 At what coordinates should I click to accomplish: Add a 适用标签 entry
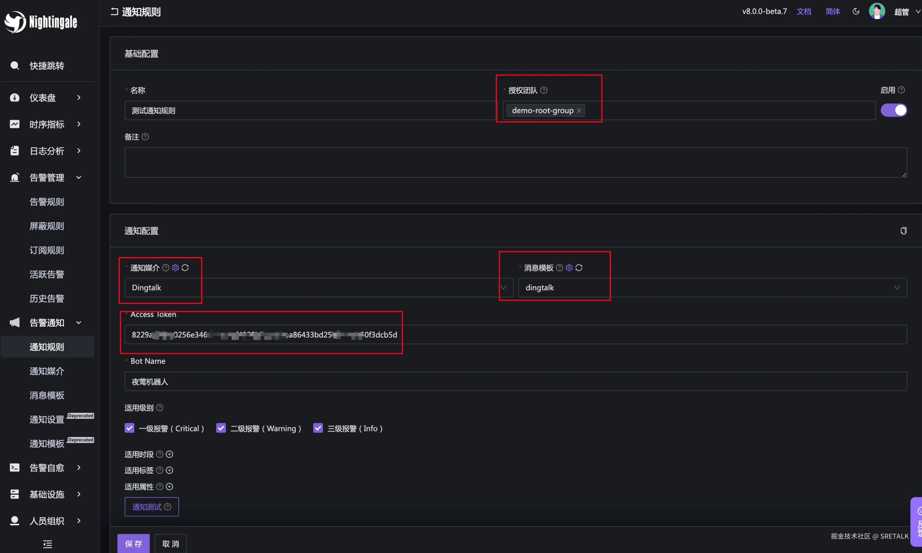170,470
